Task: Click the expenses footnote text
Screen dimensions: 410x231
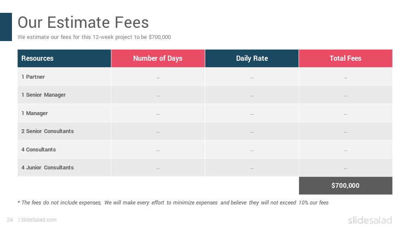Action: pos(173,202)
